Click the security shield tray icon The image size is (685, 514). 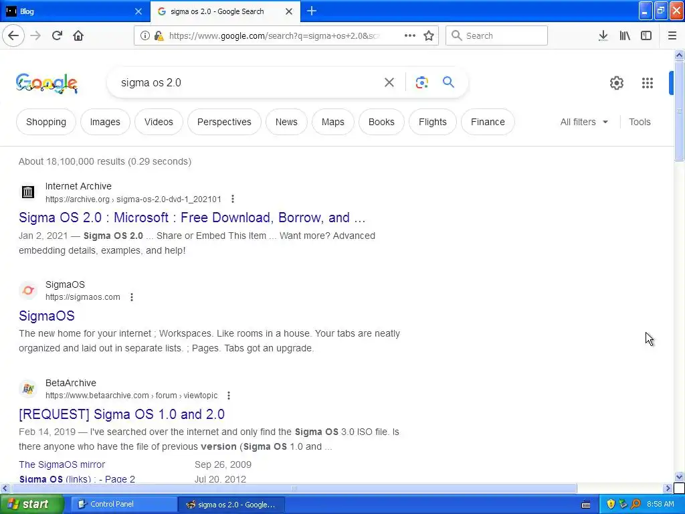click(x=611, y=504)
